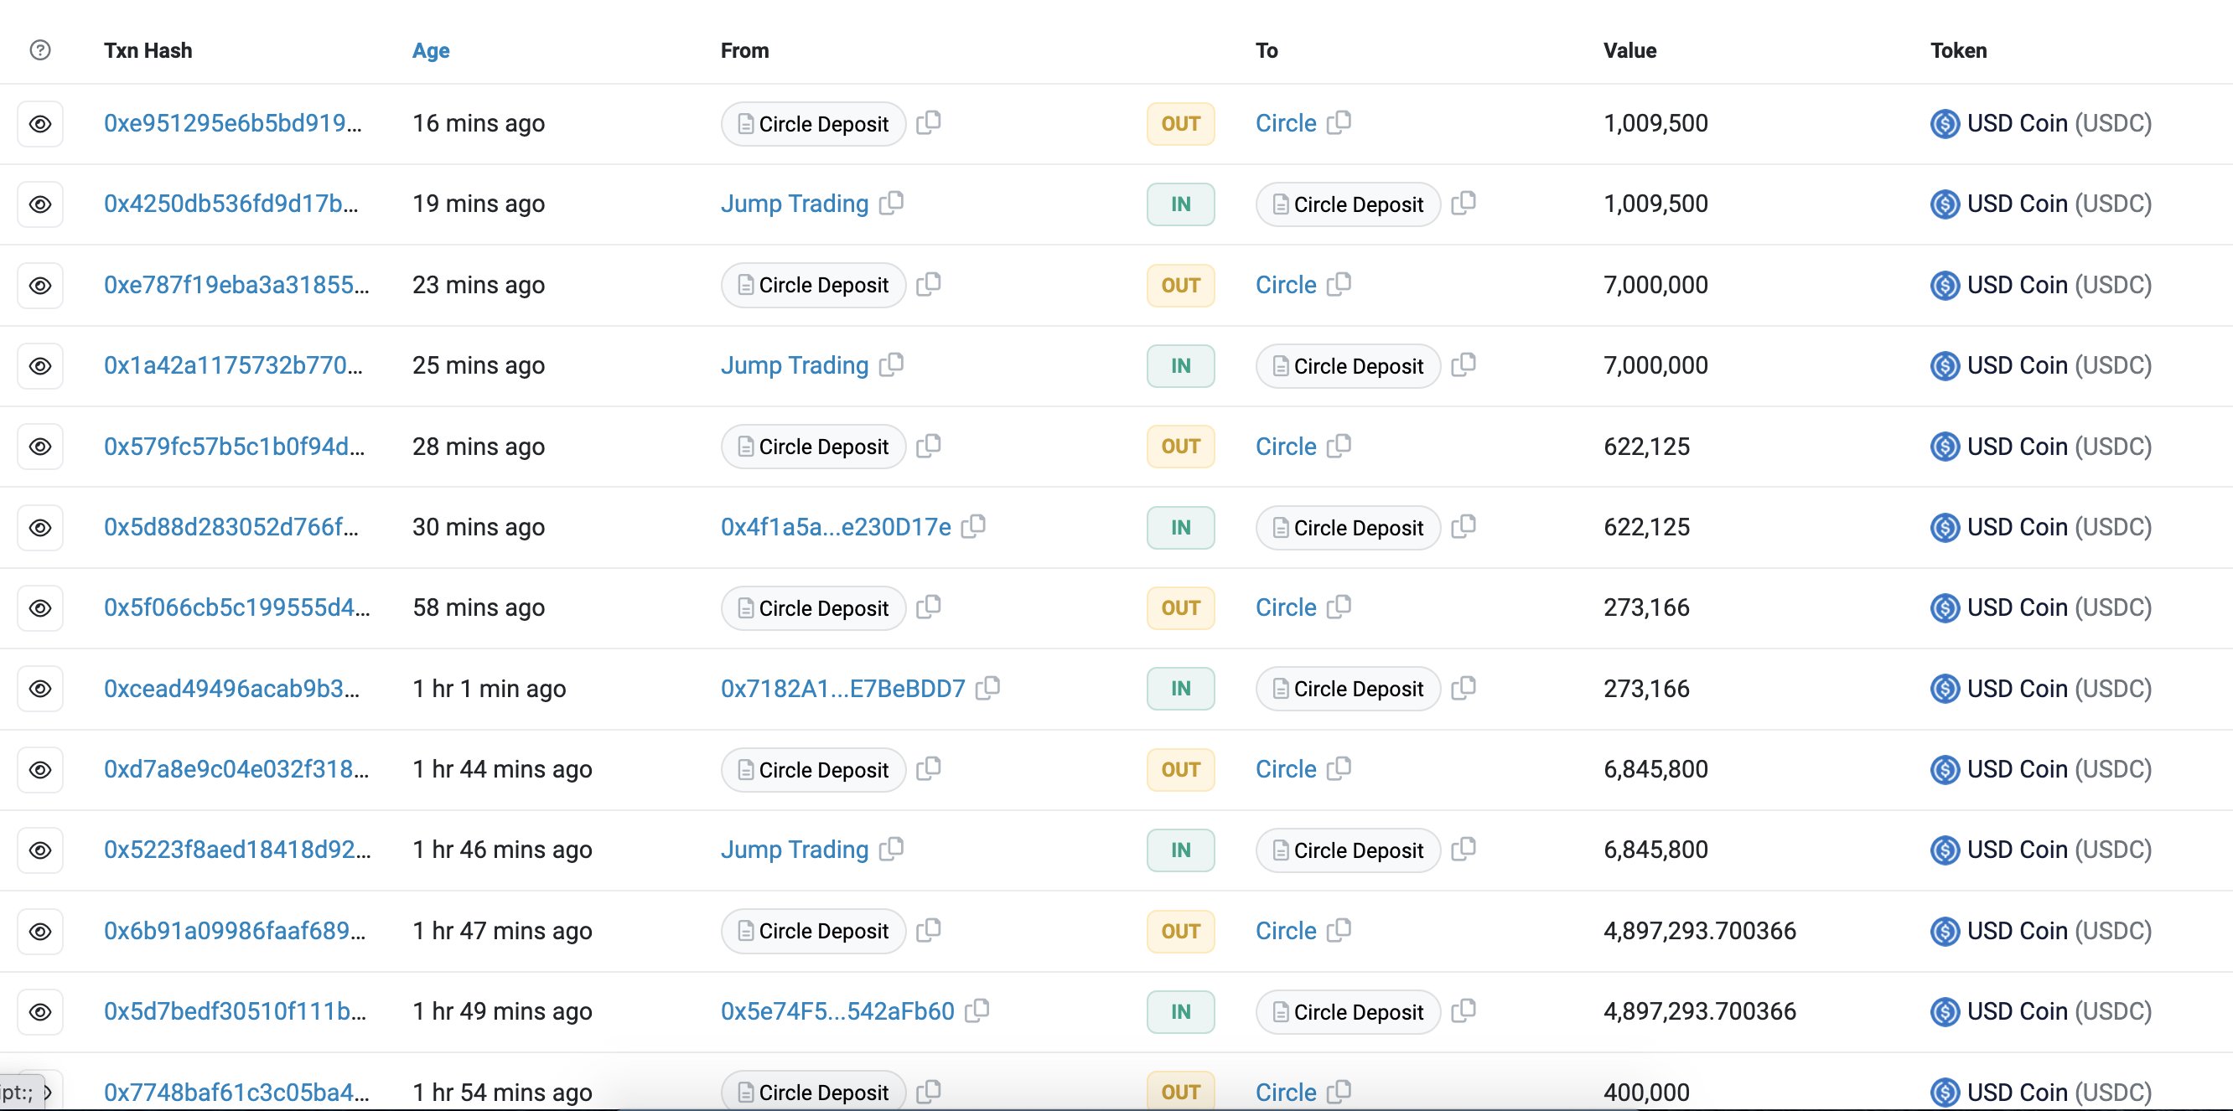The width and height of the screenshot is (2233, 1111).
Task: Copy Circle Deposit sender address in 23 mins row
Action: (x=929, y=283)
